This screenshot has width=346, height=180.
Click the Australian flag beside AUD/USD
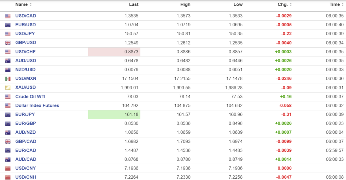pyautogui.click(x=8, y=61)
